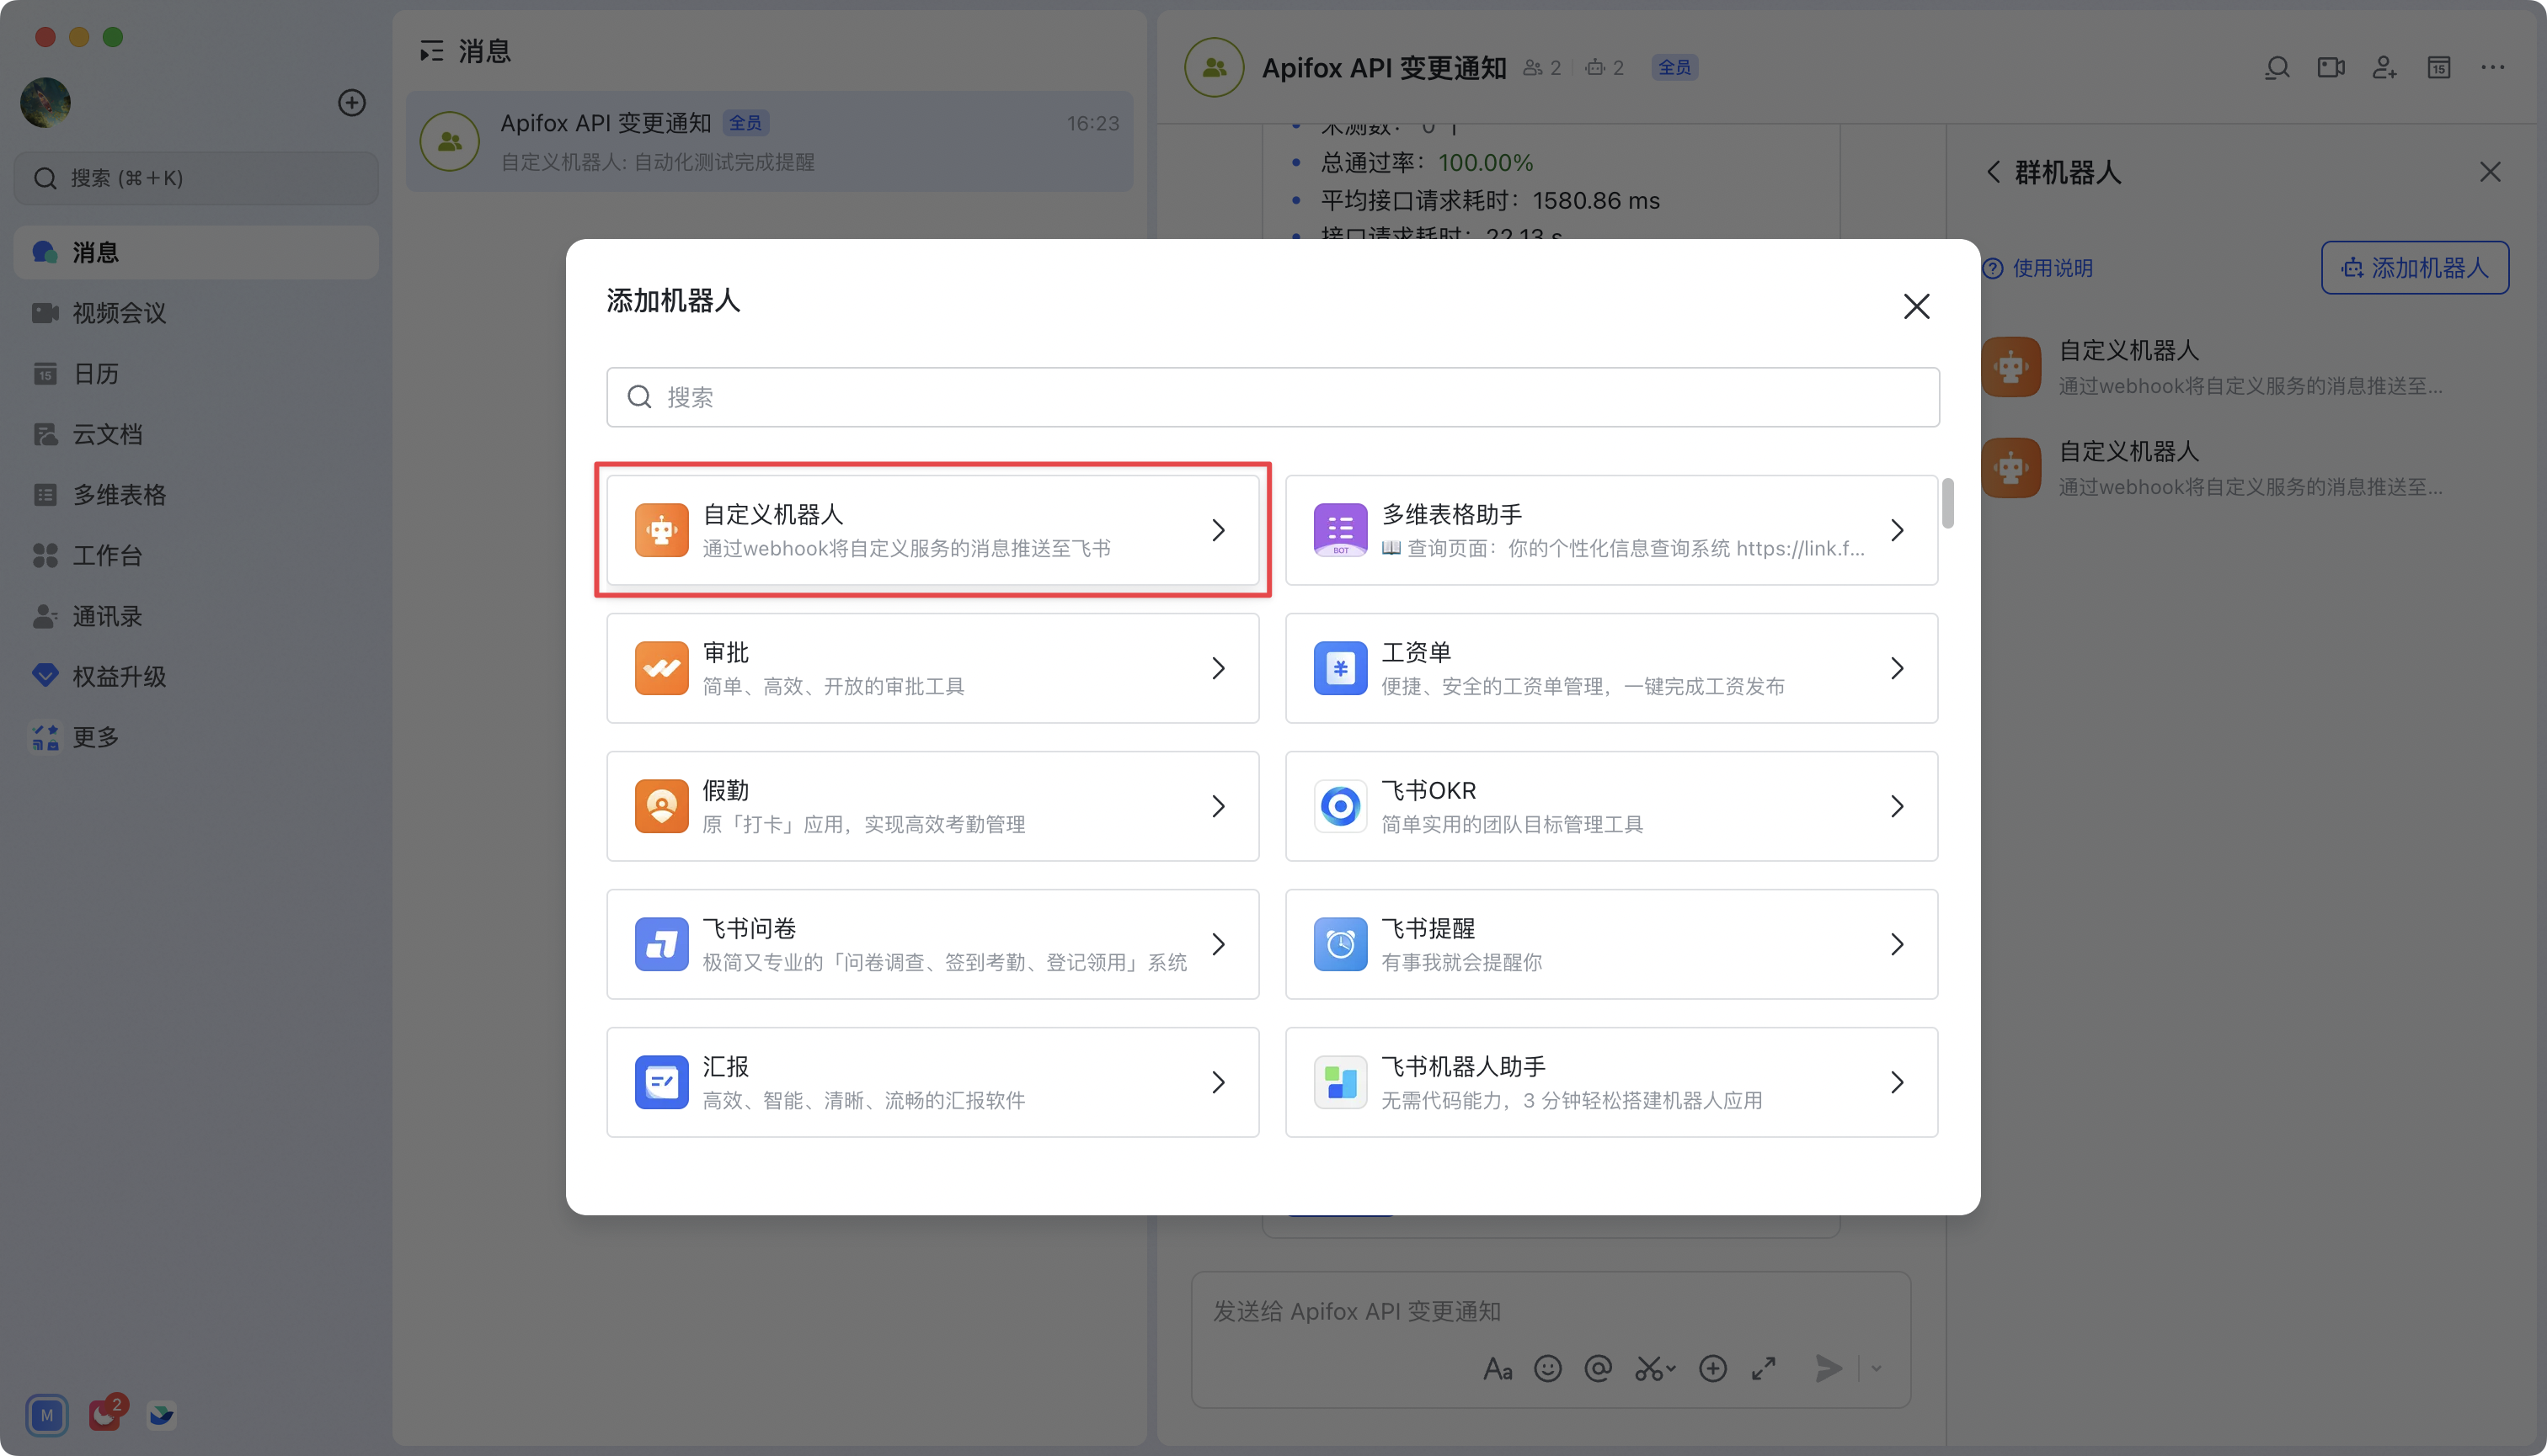The width and height of the screenshot is (2547, 1456).
Task: Click the @ mention icon in the message toolbar
Action: [1599, 1368]
